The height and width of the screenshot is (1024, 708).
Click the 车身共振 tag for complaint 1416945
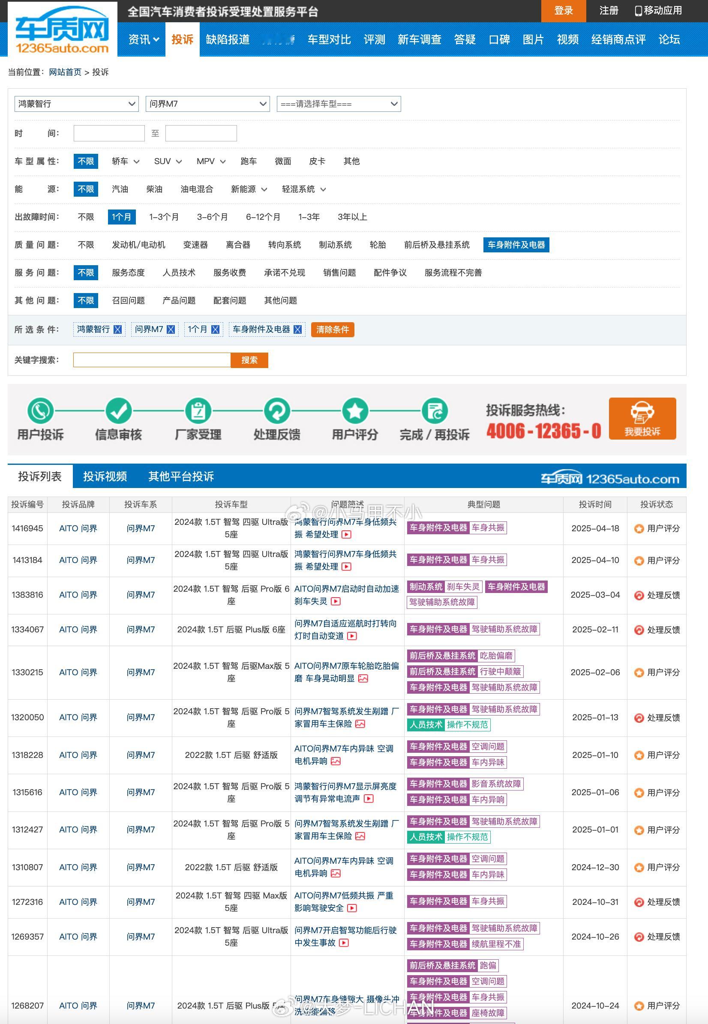click(x=488, y=528)
